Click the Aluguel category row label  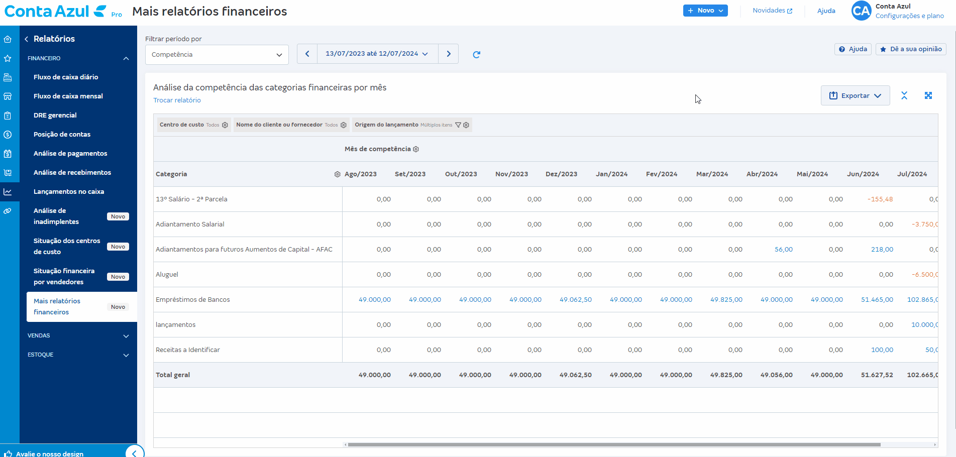click(167, 275)
